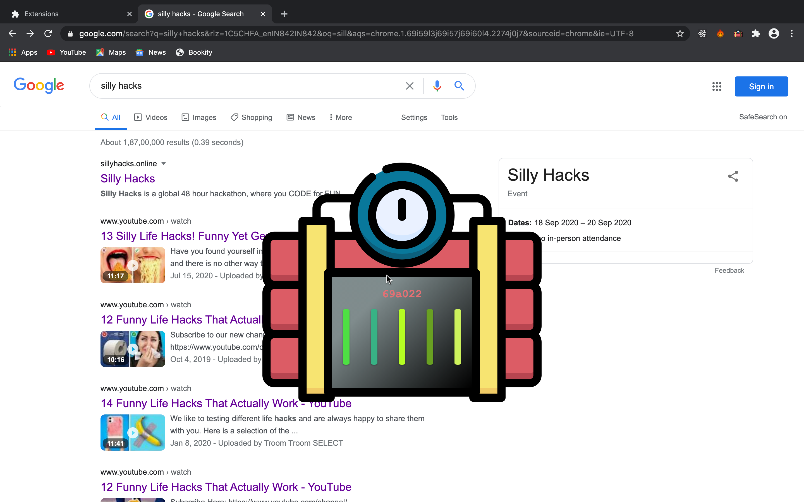Open the Google apps grid icon
Viewport: 804px width, 502px height.
tap(717, 87)
